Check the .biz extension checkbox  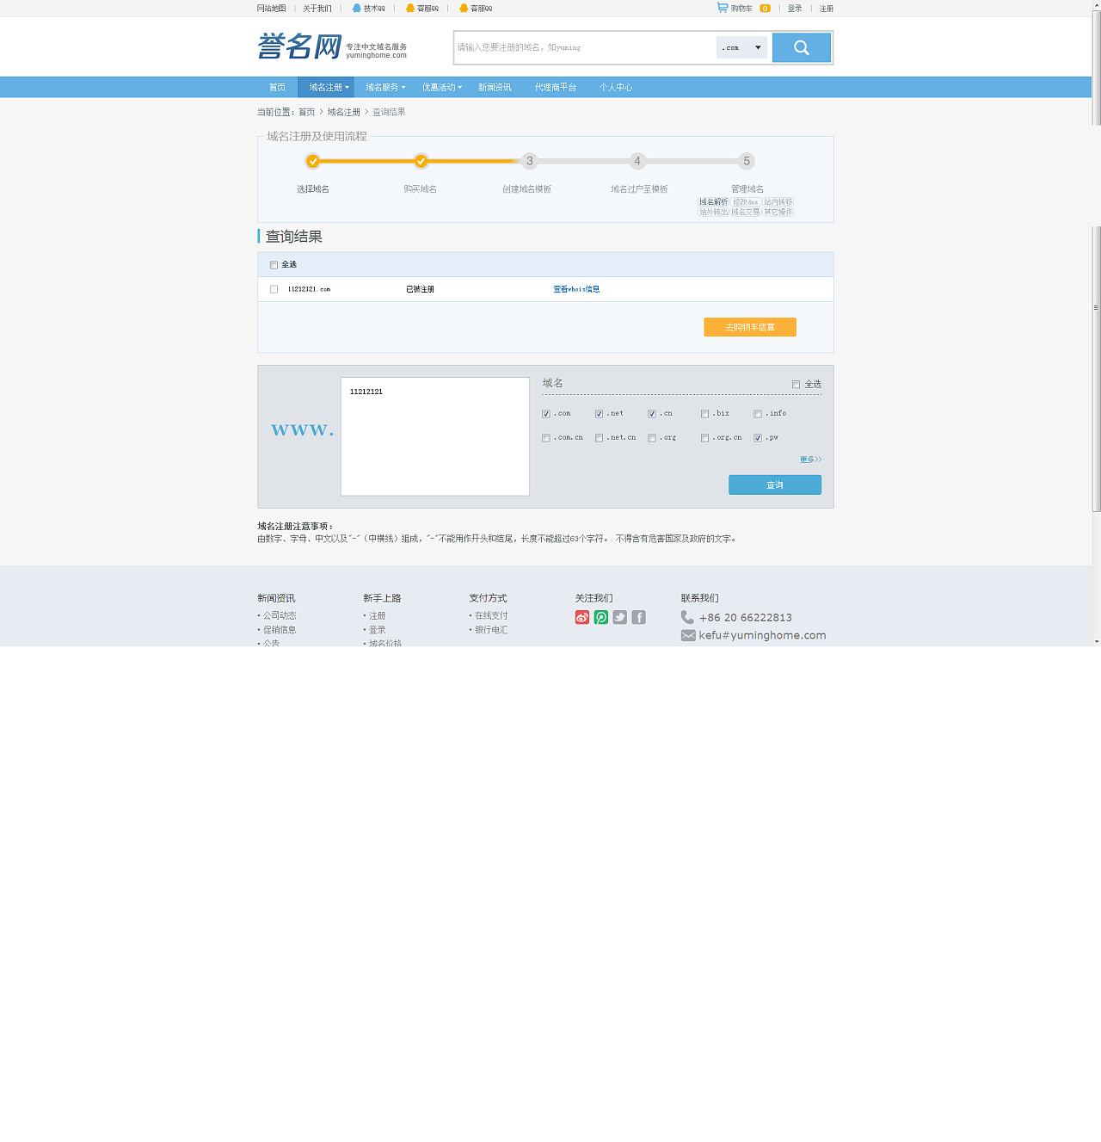point(705,414)
